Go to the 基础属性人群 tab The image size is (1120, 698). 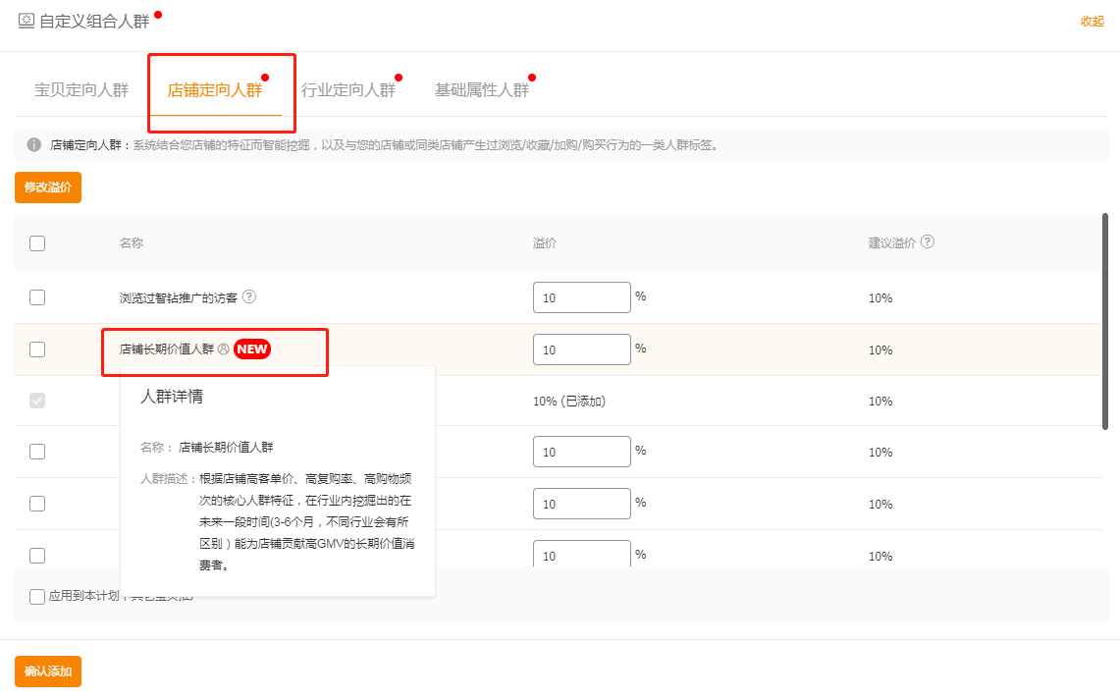[x=481, y=90]
